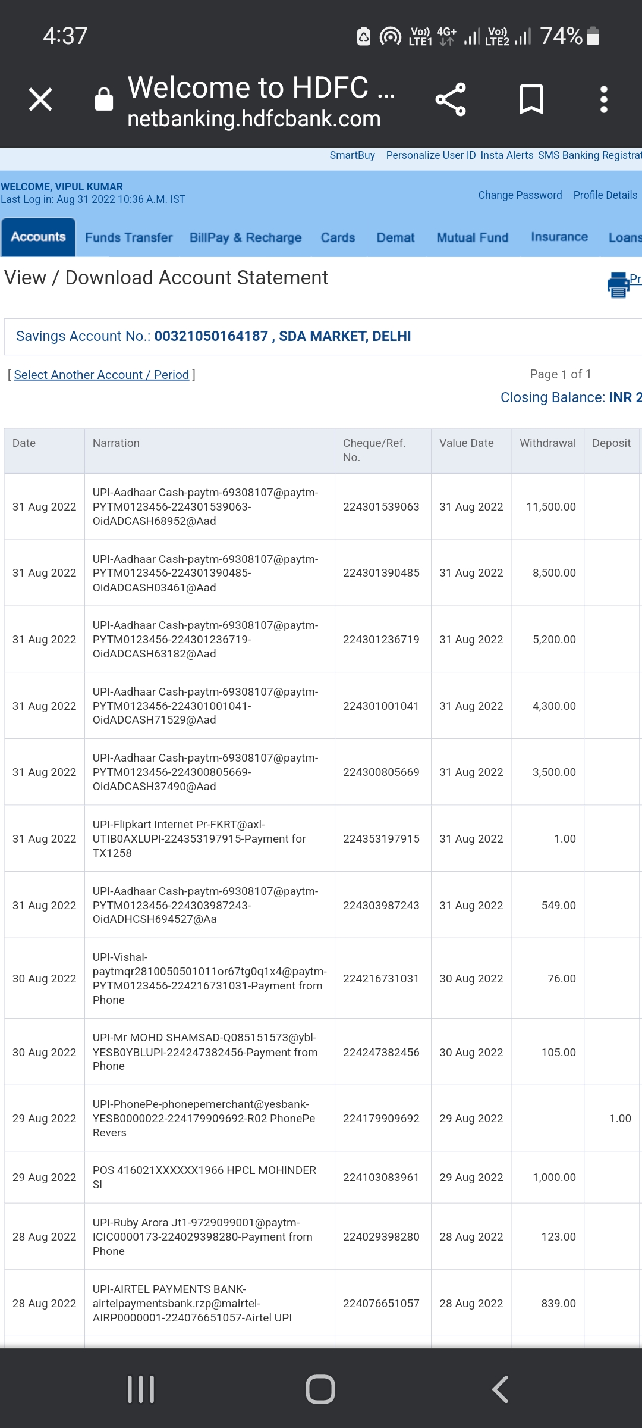Open Personalize User ID link
This screenshot has height=1428, width=642.
431,155
